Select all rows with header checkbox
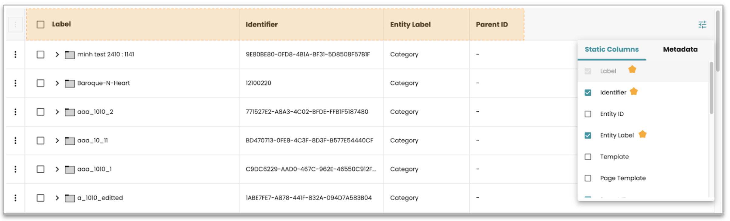The width and height of the screenshot is (730, 221). pyautogui.click(x=40, y=25)
